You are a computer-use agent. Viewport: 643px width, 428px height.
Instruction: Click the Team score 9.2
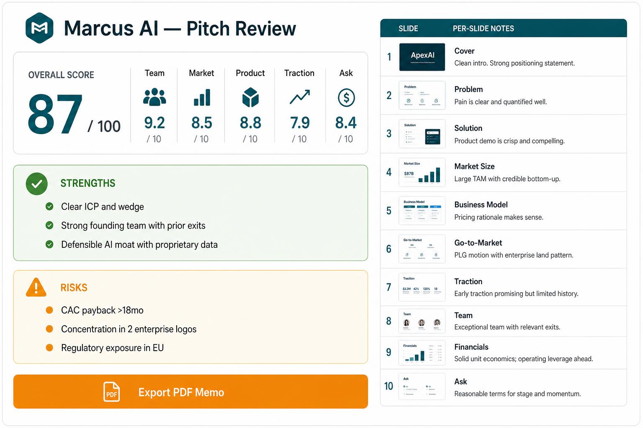click(154, 123)
